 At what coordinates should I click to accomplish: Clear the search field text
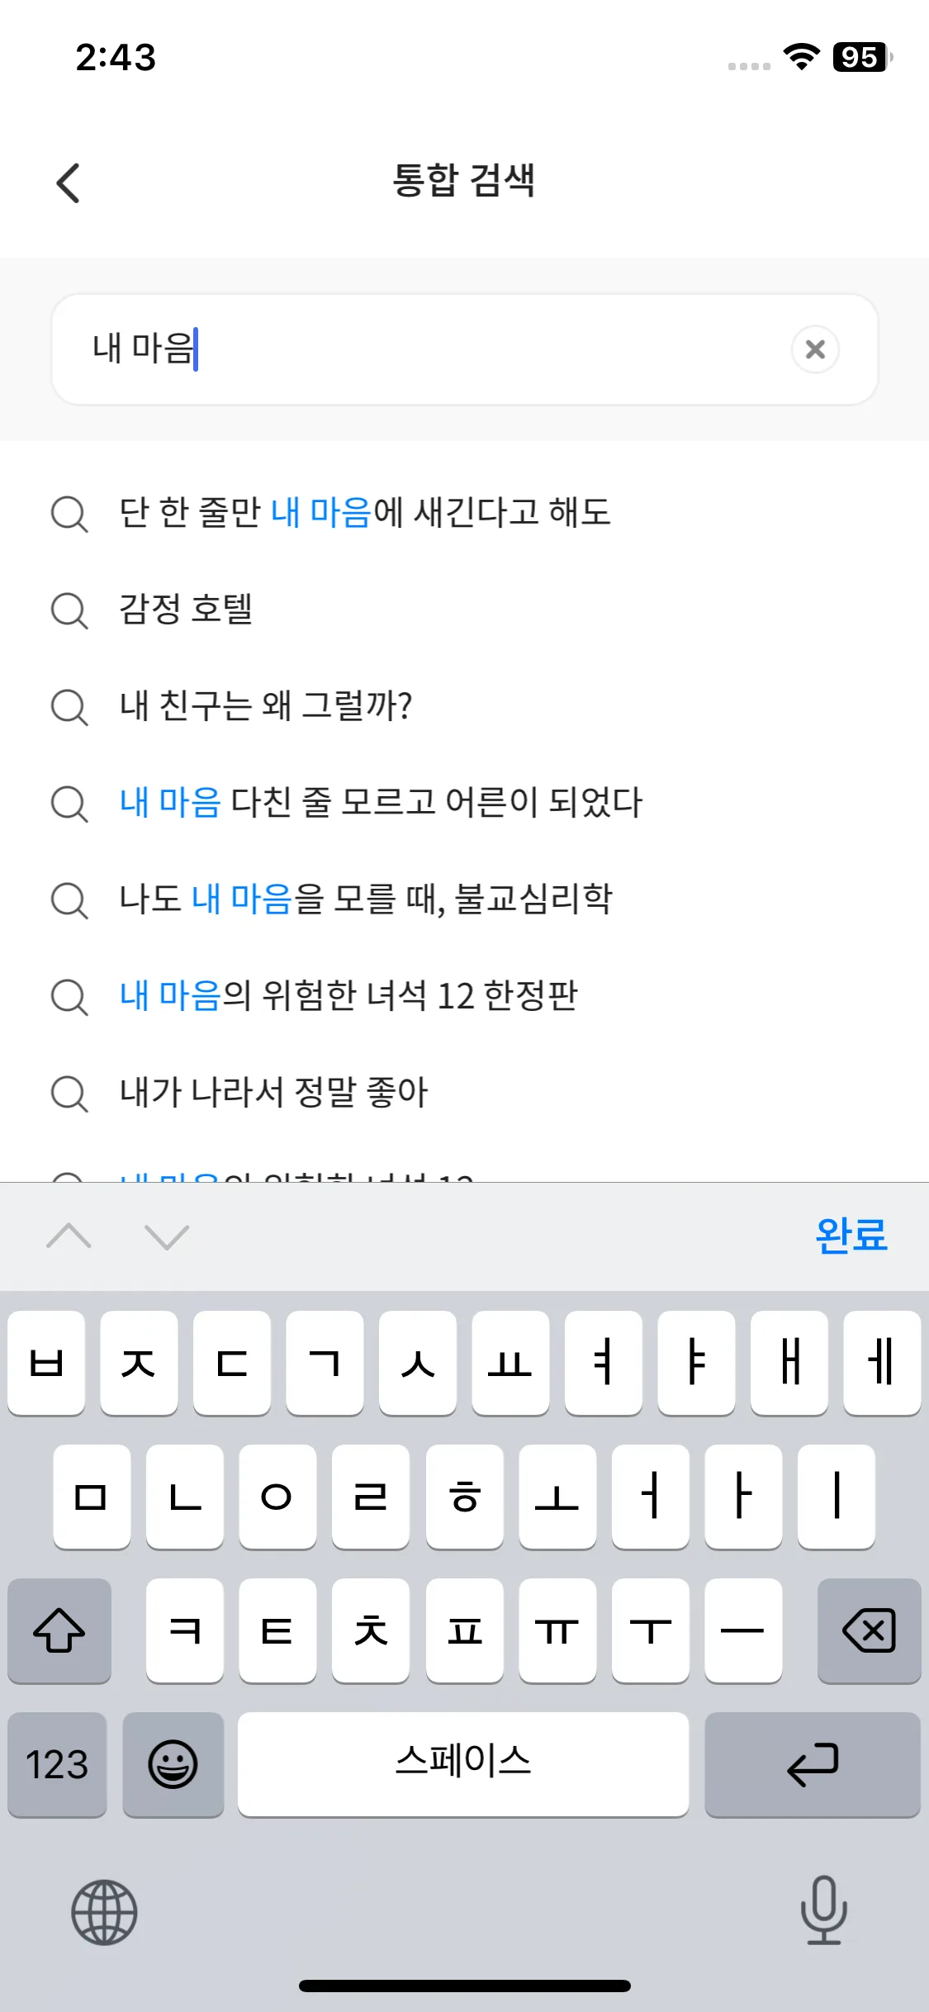point(815,349)
